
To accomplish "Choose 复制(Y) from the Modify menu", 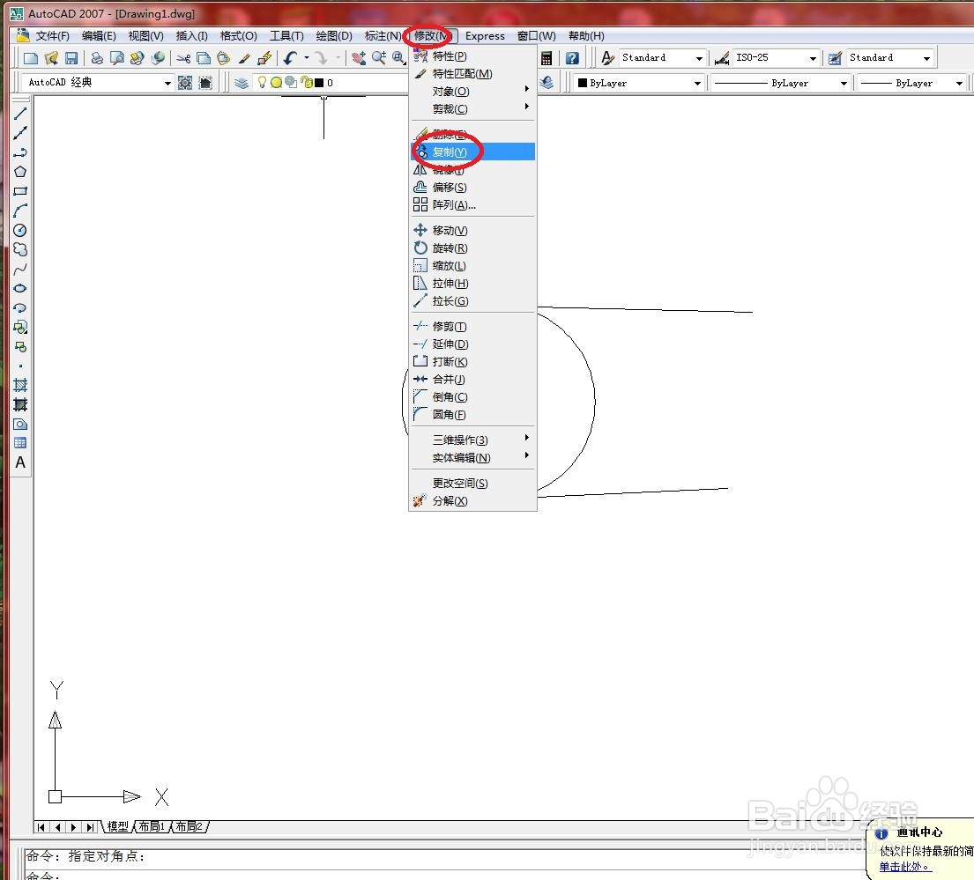I will click(472, 152).
